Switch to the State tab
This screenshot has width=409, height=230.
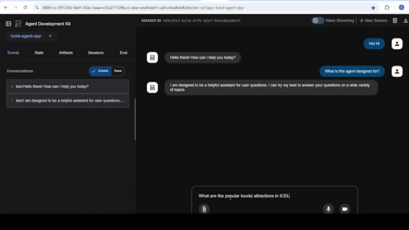coord(39,53)
